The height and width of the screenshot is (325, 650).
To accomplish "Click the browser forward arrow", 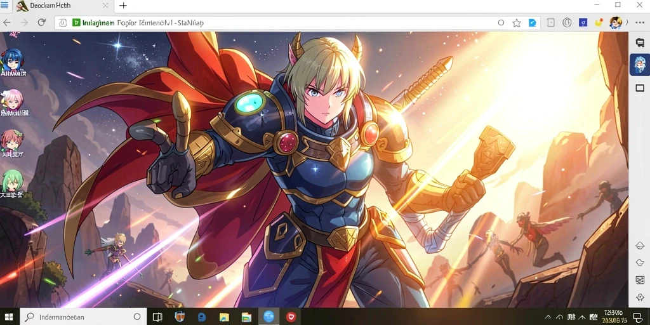I will 25,23.
